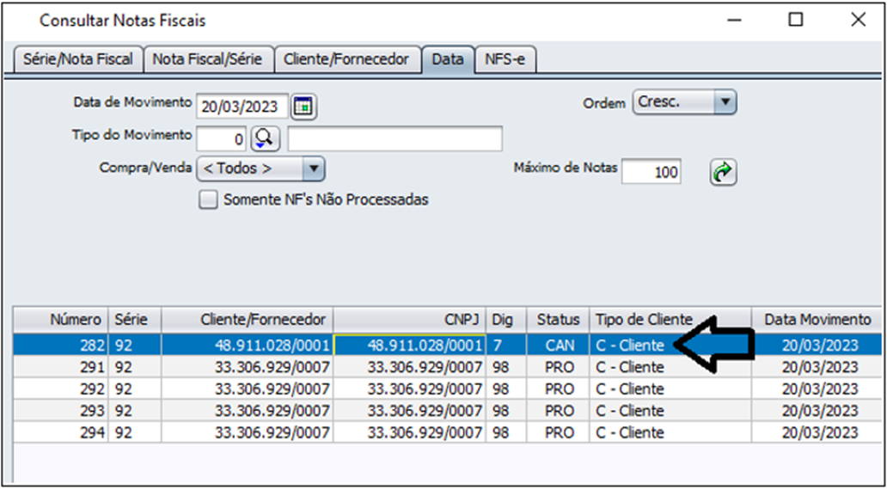Image resolution: width=887 pixels, height=490 pixels.
Task: Click the Data Movimento column header
Action: (817, 319)
